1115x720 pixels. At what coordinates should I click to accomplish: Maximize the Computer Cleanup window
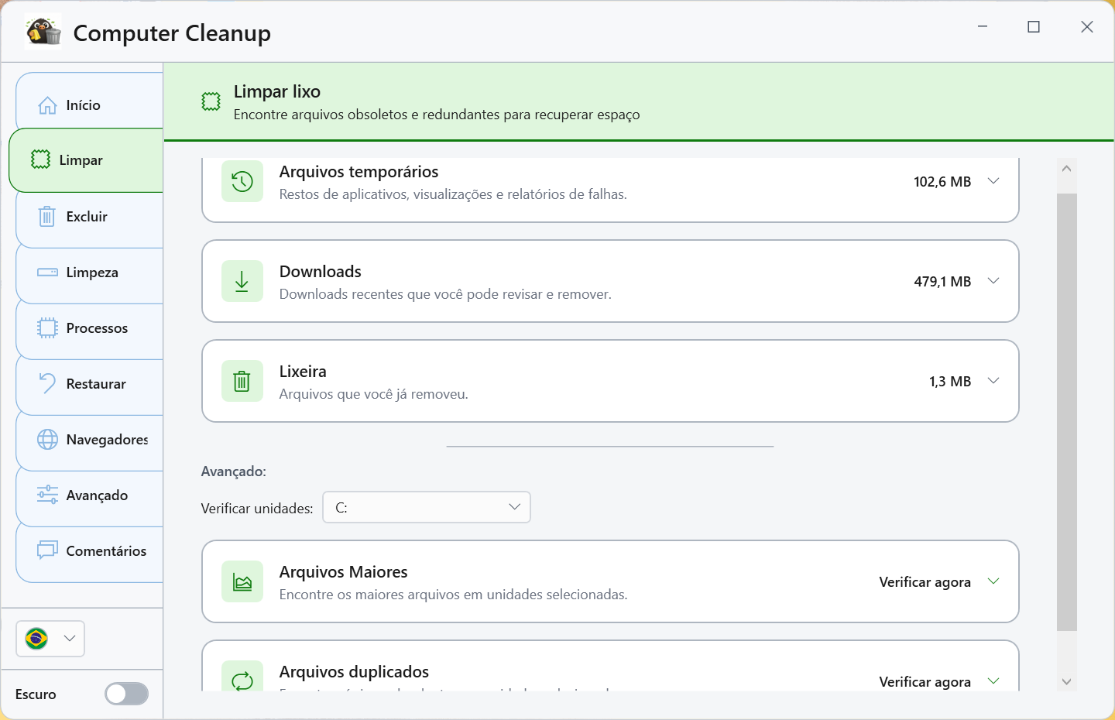click(1034, 27)
